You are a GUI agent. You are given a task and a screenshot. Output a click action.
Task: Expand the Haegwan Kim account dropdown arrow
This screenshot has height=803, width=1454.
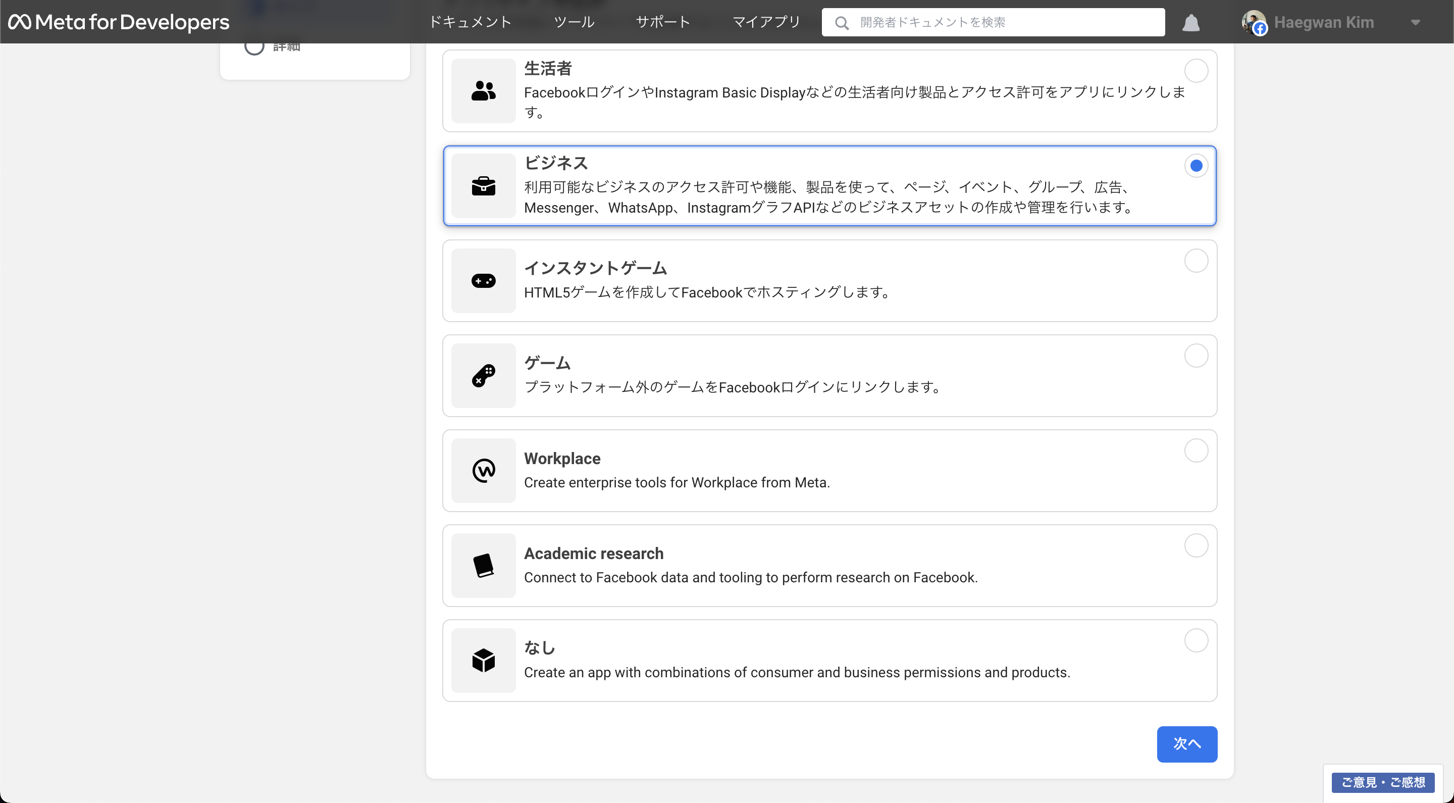pyautogui.click(x=1415, y=23)
